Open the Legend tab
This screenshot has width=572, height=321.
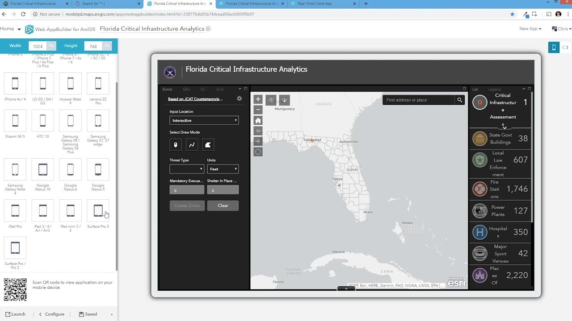pyautogui.click(x=494, y=89)
